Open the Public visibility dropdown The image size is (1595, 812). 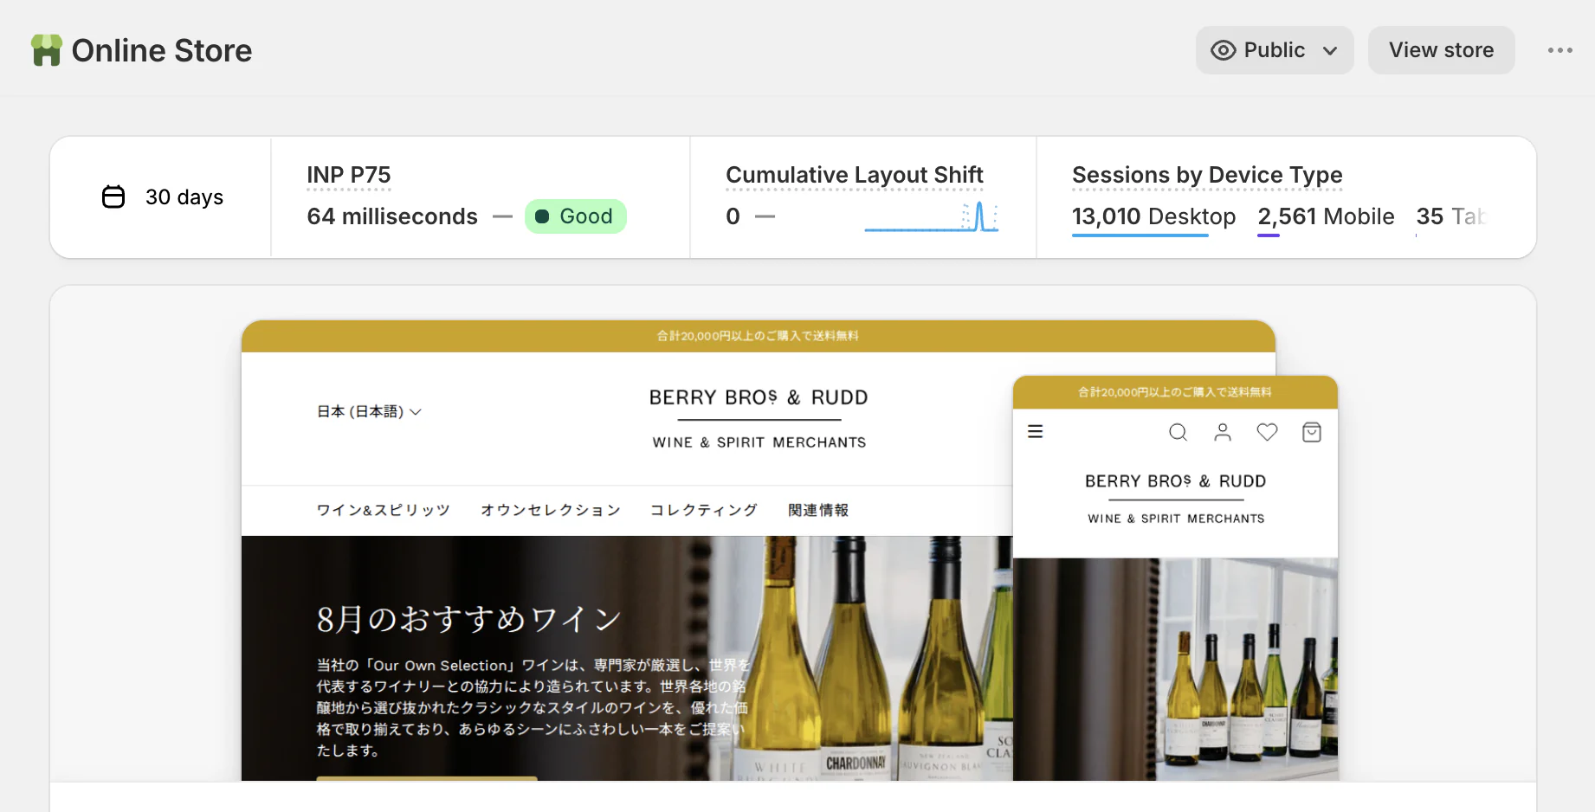1275,50
